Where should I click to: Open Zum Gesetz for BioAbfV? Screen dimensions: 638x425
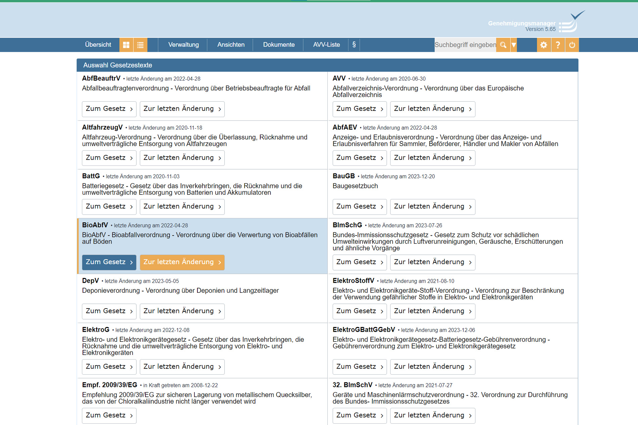click(x=109, y=262)
